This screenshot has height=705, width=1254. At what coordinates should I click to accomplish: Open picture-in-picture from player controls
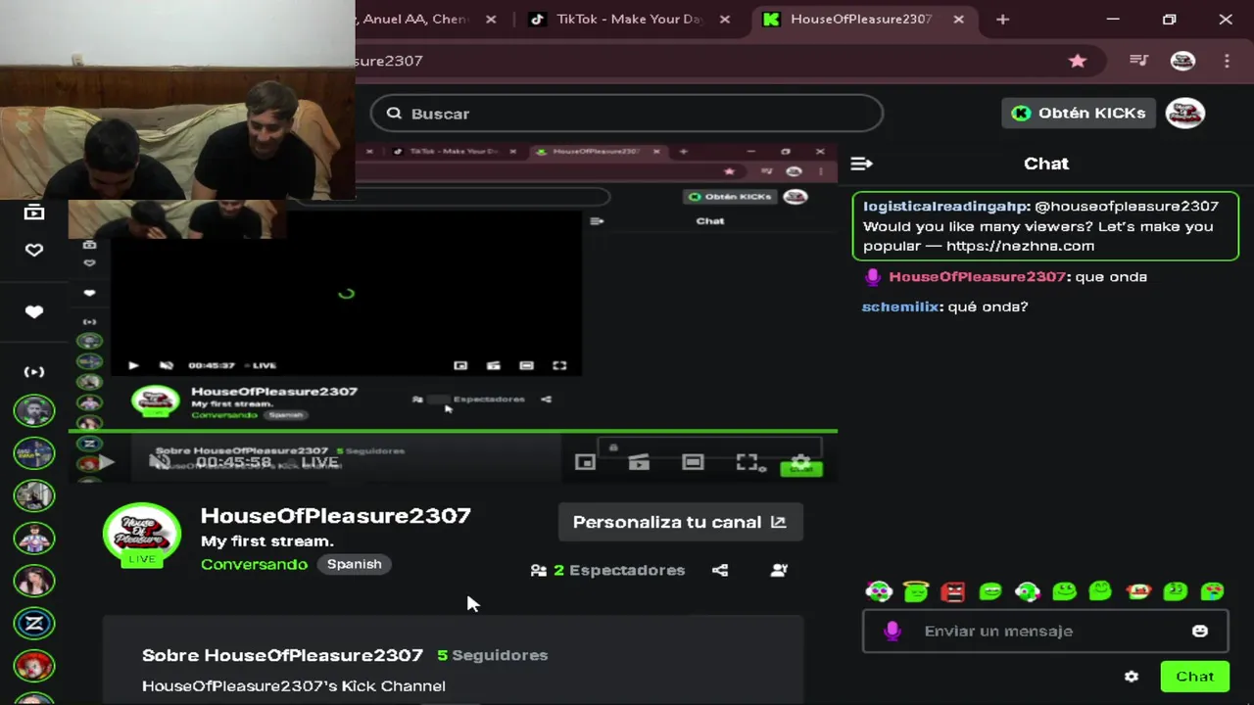[x=585, y=462]
